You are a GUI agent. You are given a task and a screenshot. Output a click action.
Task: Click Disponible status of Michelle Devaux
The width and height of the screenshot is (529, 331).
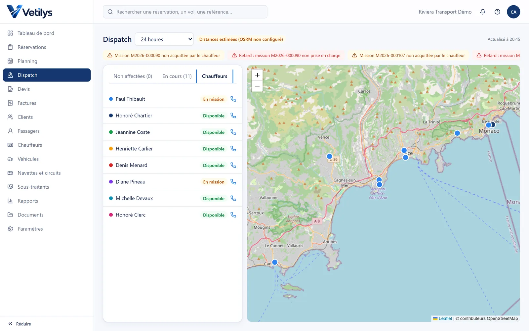(x=214, y=198)
